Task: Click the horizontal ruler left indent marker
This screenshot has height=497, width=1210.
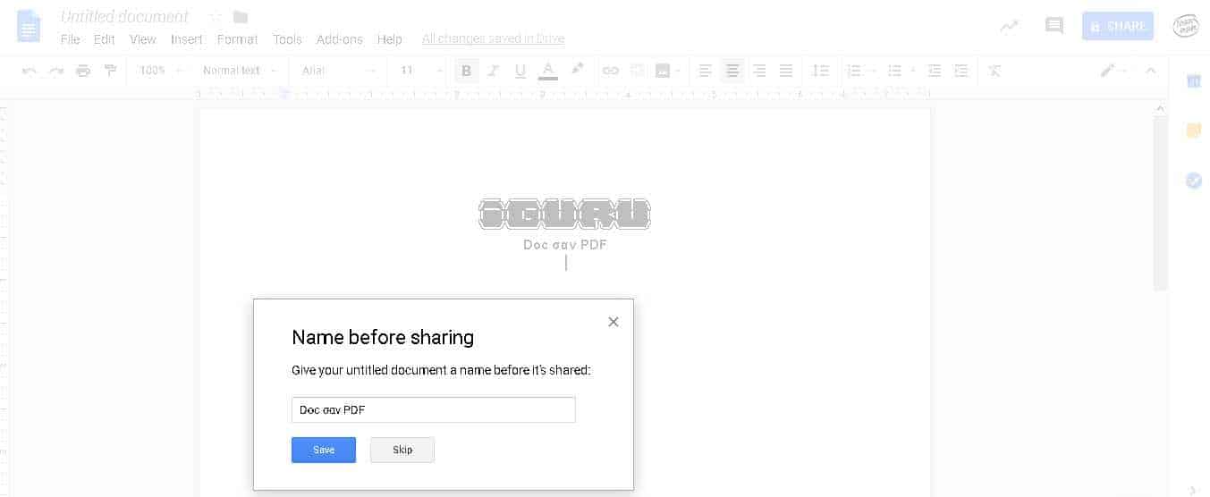Action: point(284,93)
